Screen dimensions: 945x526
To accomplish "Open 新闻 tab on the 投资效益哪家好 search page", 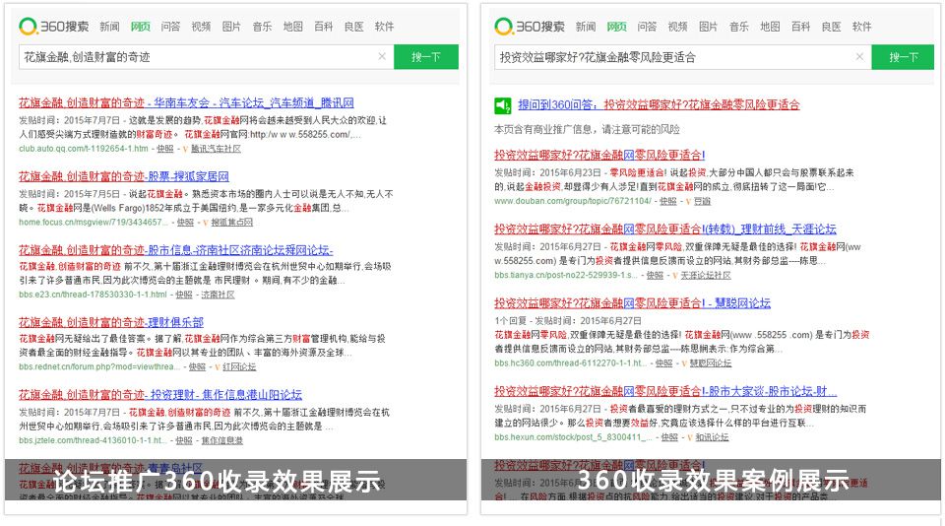I will coord(585,27).
